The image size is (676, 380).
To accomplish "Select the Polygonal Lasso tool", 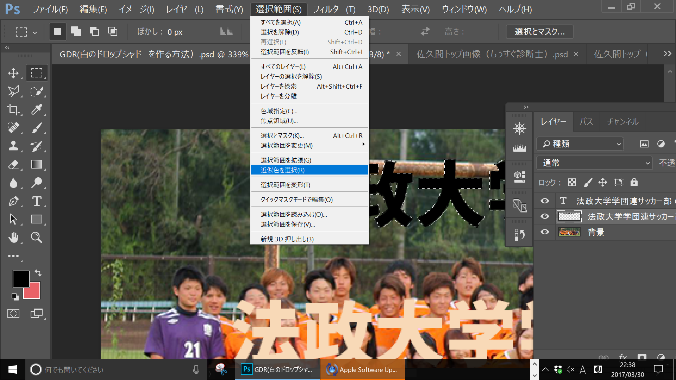I will point(13,91).
